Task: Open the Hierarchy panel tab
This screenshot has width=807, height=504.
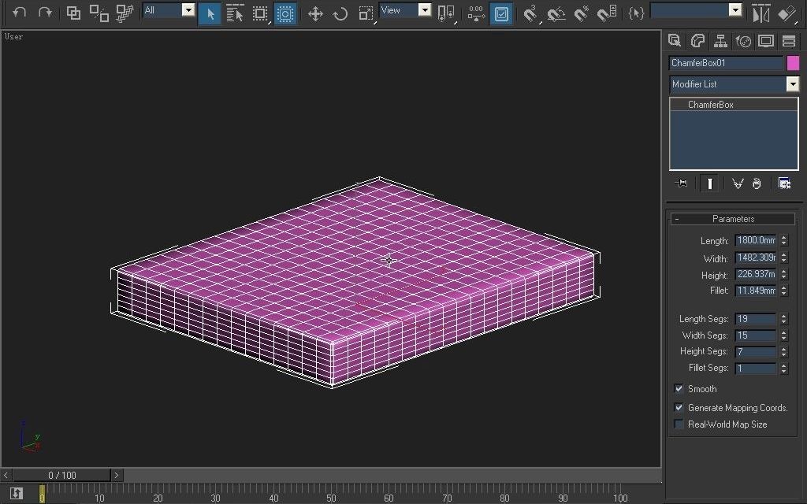Action: point(720,40)
